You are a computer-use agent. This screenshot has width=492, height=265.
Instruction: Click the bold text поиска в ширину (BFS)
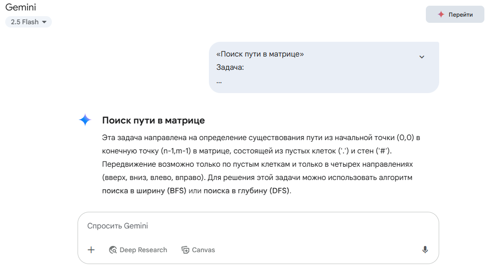point(144,191)
